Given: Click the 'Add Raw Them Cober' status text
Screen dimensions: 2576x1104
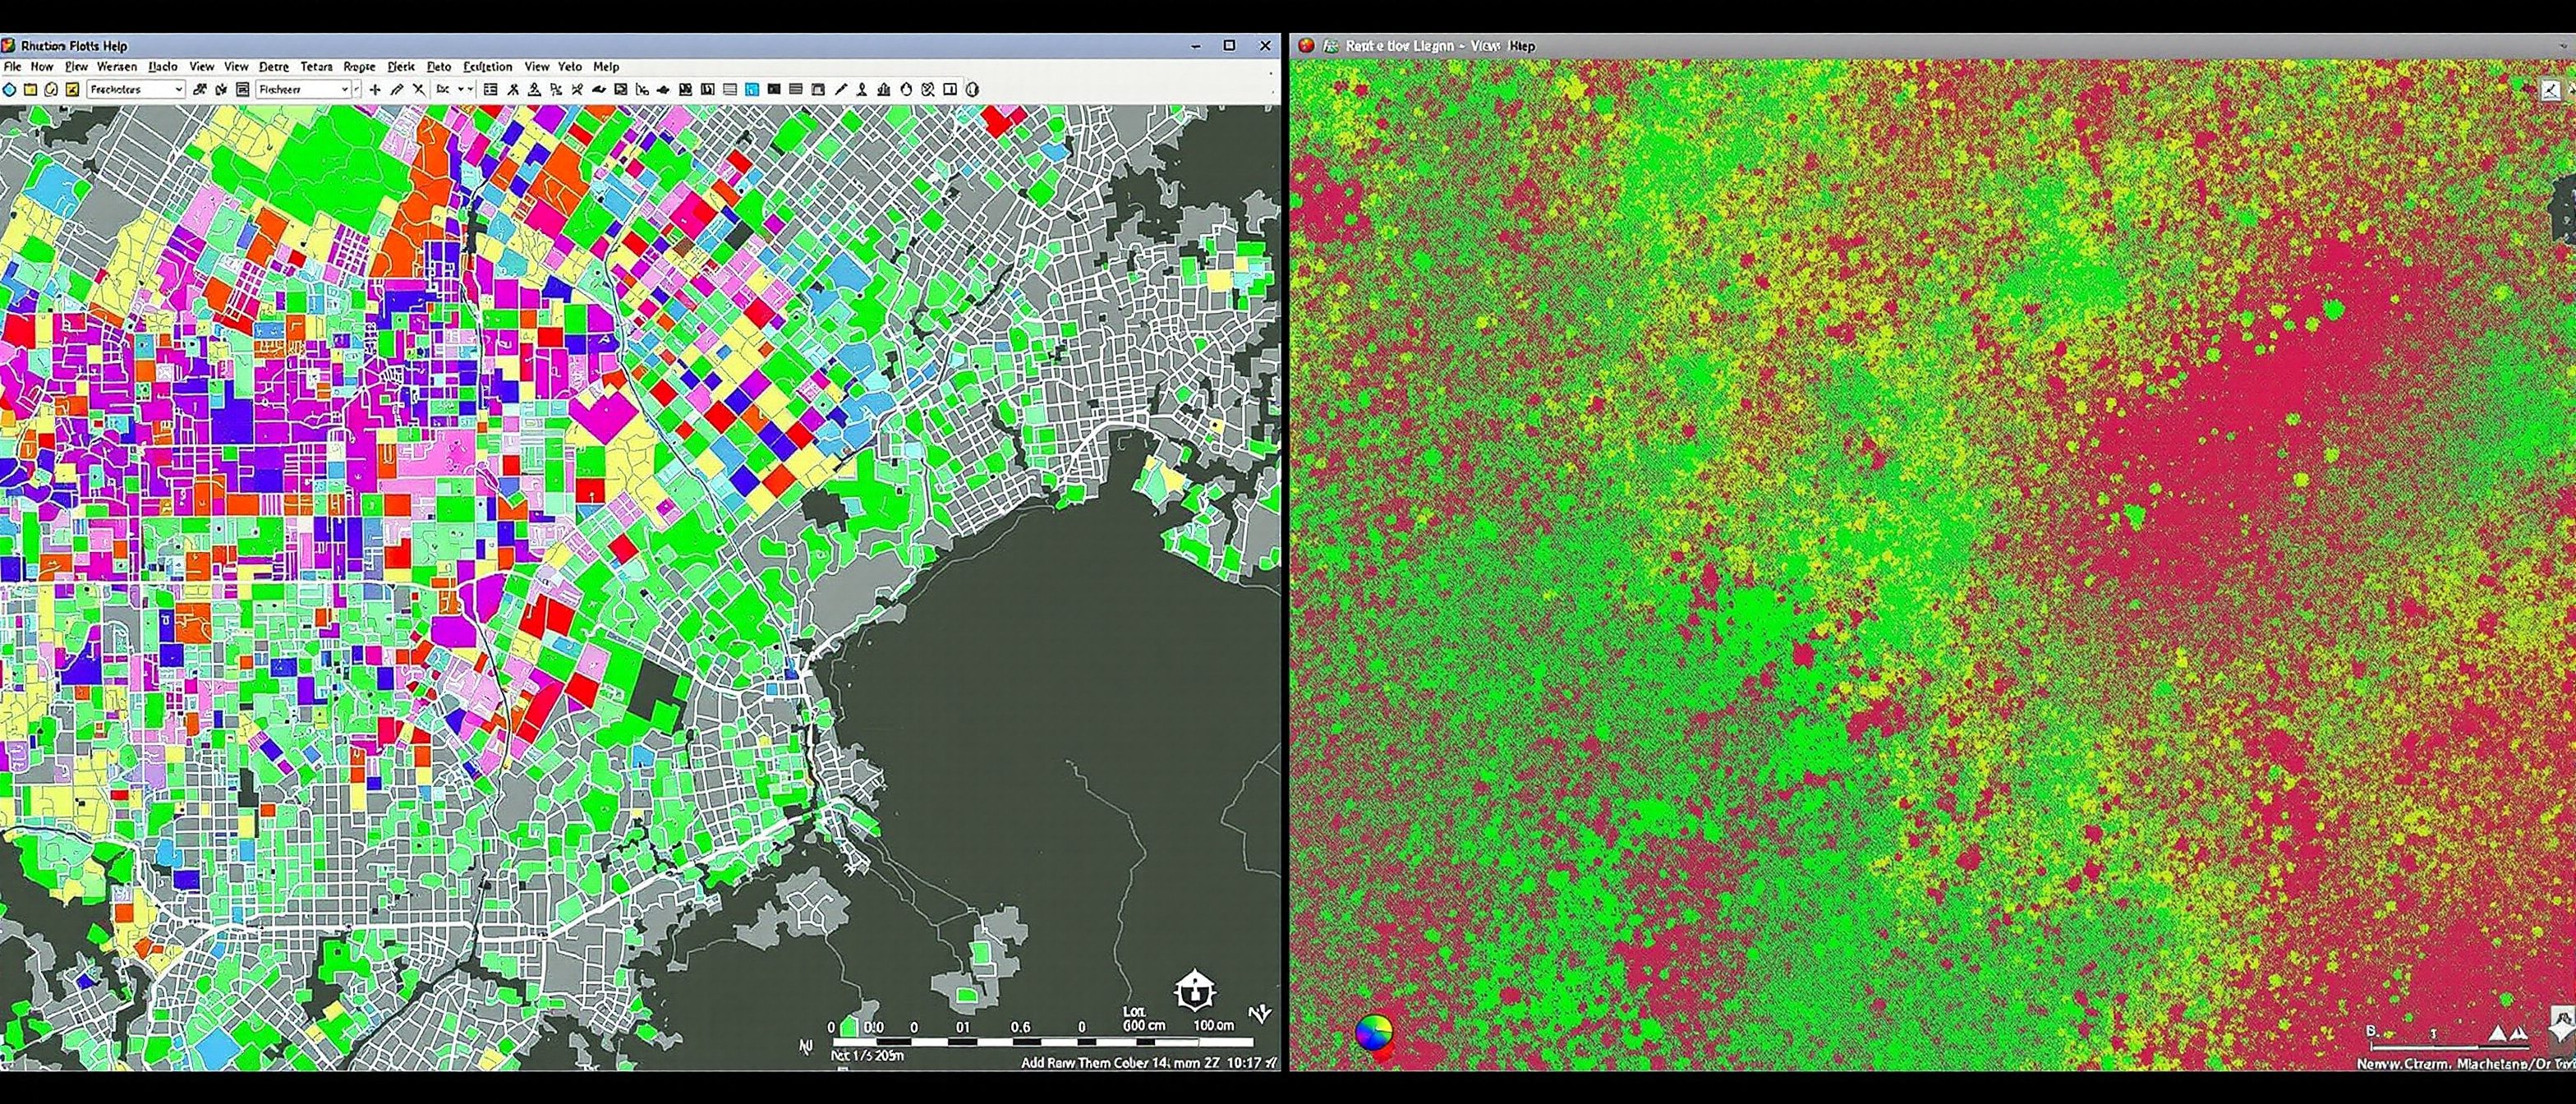Looking at the screenshot, I should (x=1085, y=1063).
